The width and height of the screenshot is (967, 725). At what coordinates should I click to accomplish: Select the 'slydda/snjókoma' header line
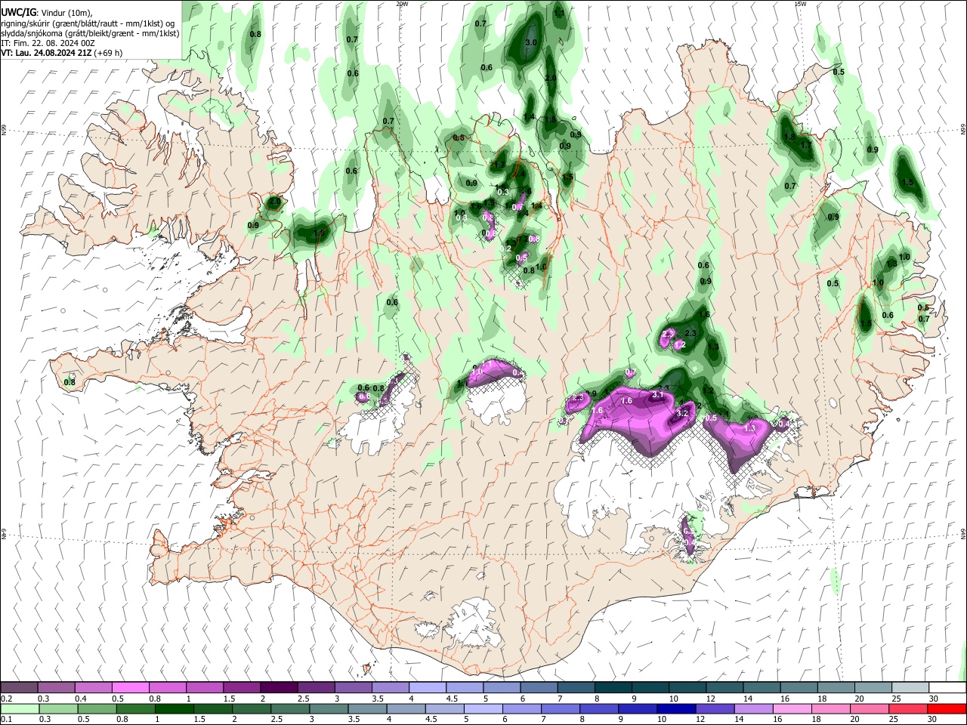coord(90,33)
